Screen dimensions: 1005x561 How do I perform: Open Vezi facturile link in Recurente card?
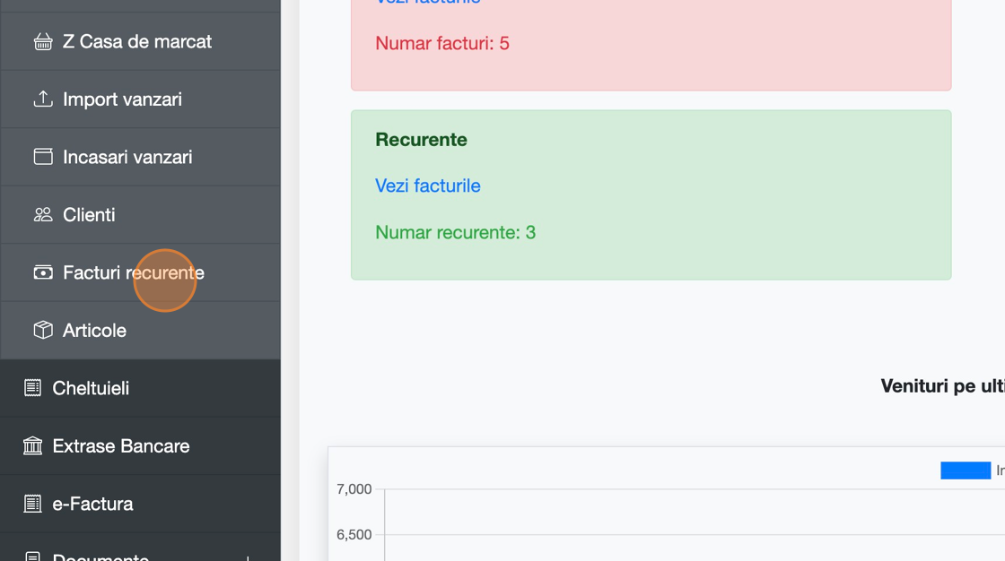point(428,186)
